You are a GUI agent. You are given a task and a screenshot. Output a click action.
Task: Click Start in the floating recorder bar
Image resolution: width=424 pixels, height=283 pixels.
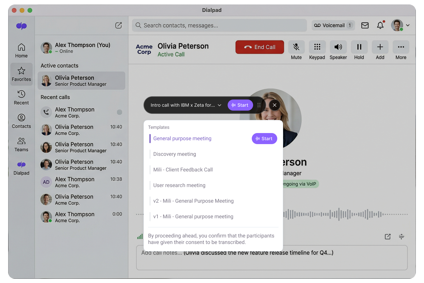tap(240, 105)
